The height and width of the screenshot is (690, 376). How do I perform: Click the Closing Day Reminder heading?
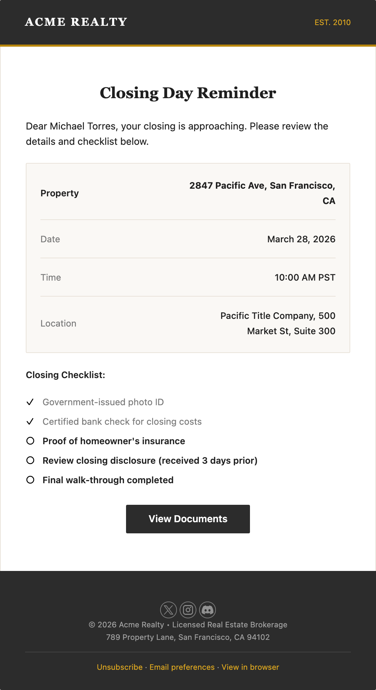click(x=188, y=93)
